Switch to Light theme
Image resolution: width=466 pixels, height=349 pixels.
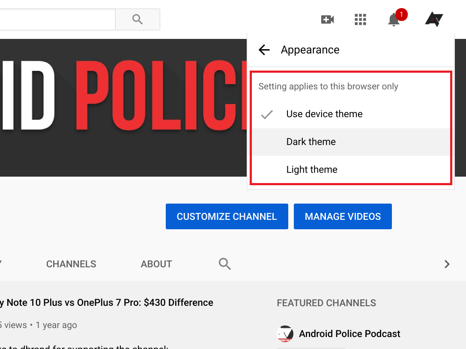(312, 169)
